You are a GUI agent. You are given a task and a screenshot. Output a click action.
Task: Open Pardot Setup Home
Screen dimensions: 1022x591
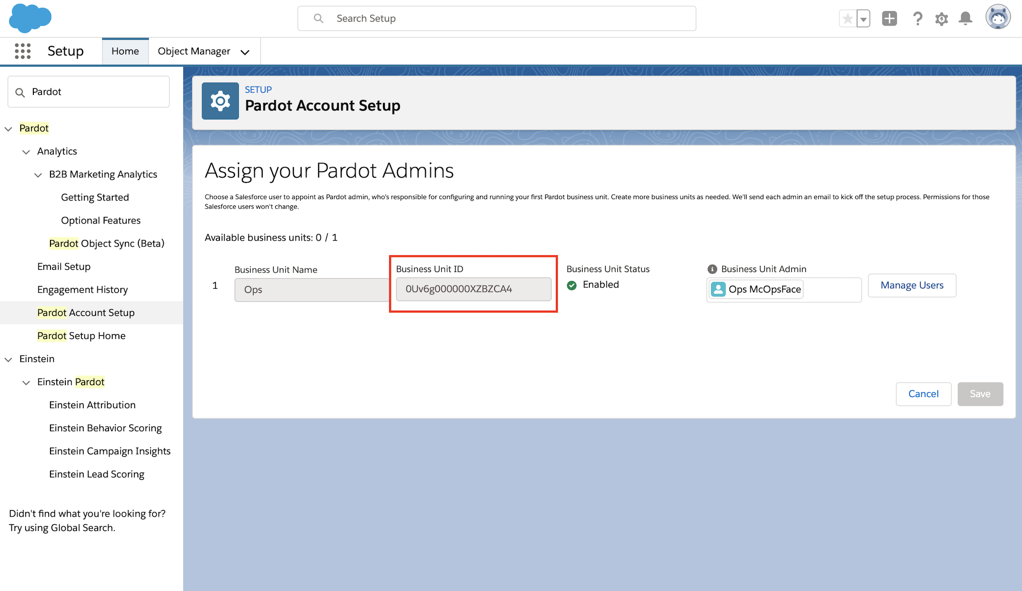82,336
